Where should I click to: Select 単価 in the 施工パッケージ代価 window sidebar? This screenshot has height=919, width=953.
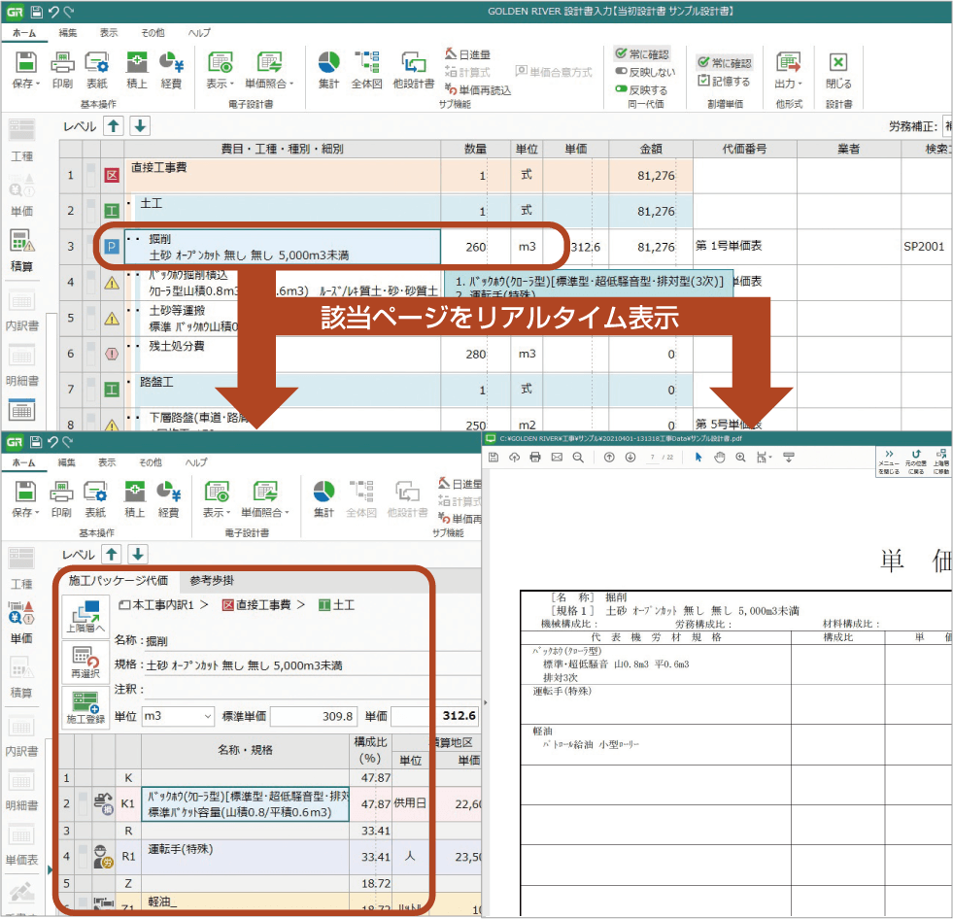click(21, 623)
